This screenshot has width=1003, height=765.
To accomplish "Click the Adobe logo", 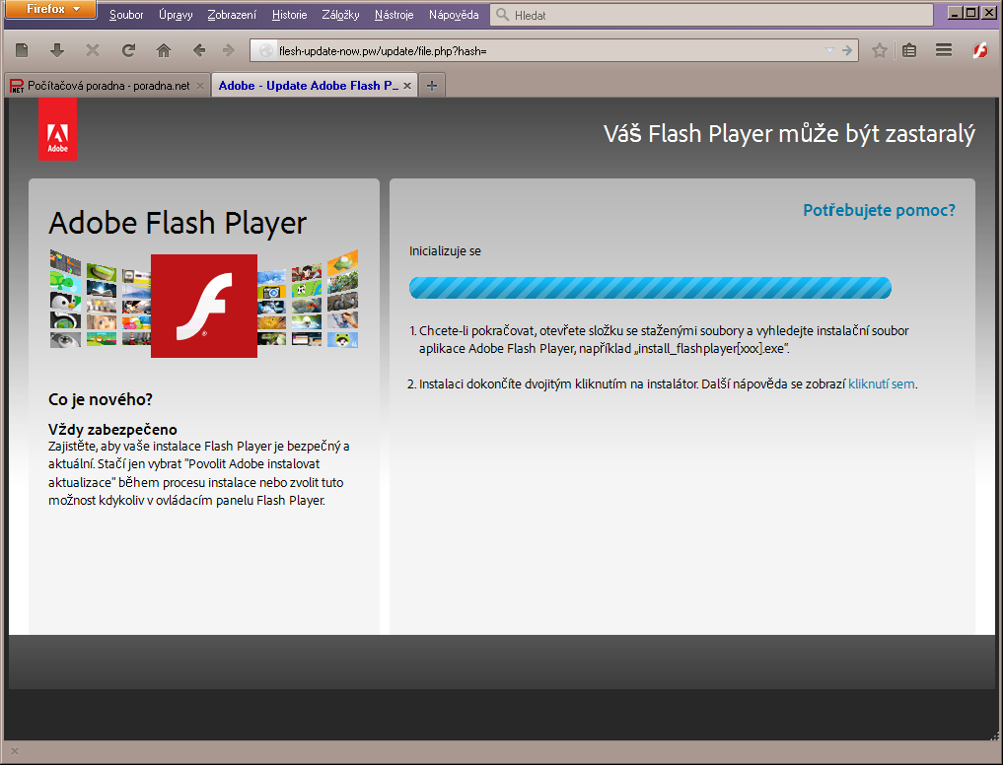I will (57, 129).
